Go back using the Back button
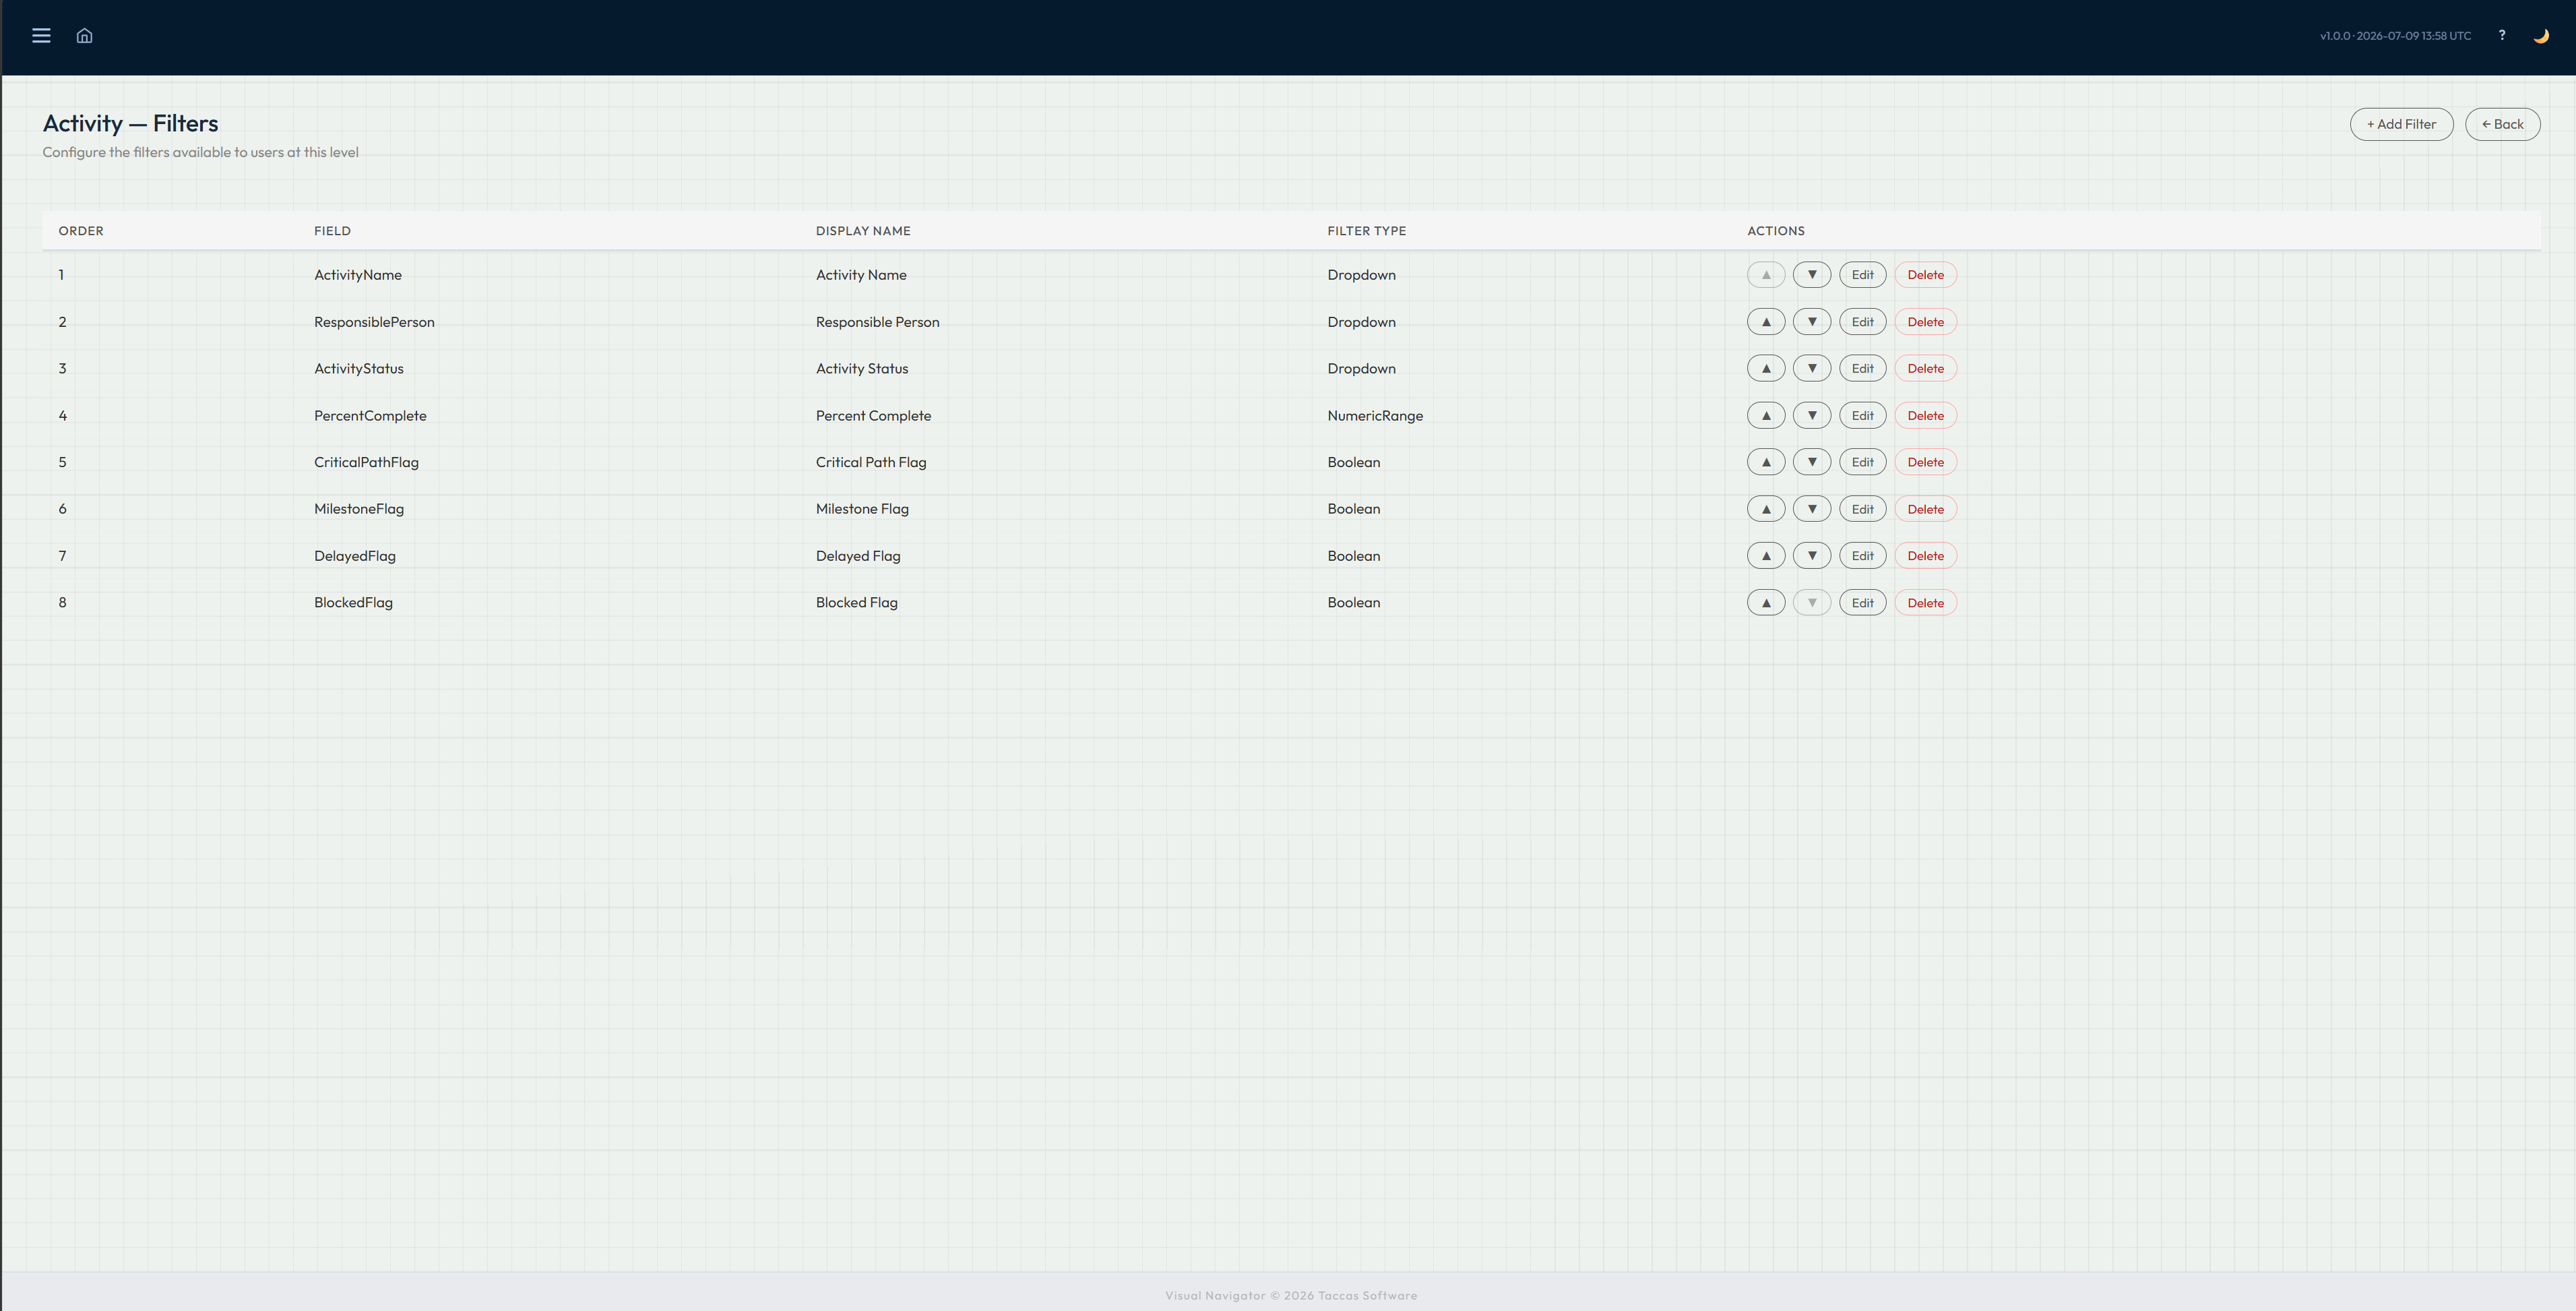This screenshot has height=1311, width=2576. [x=2502, y=124]
